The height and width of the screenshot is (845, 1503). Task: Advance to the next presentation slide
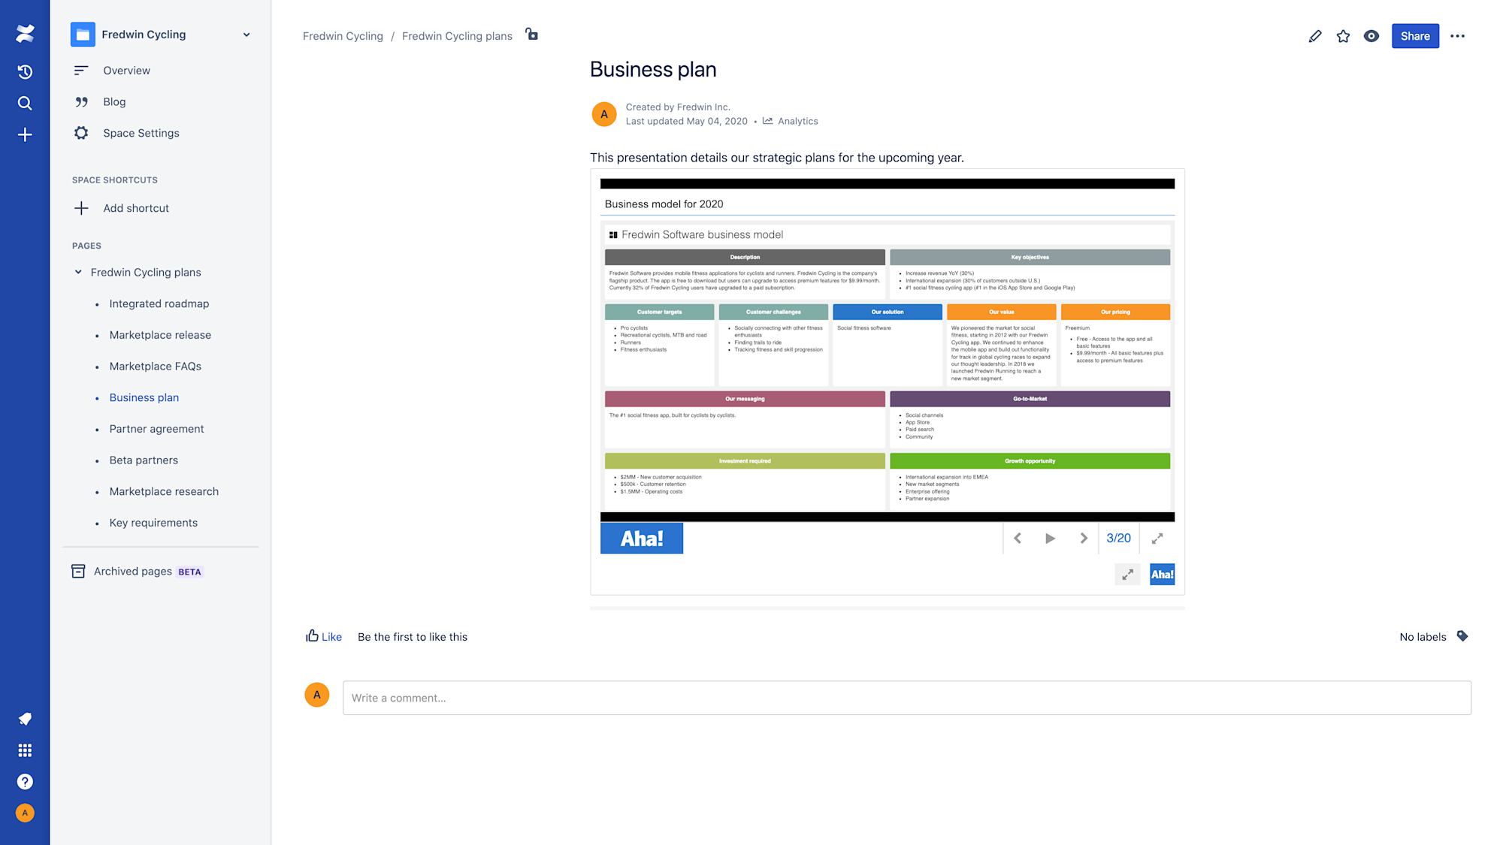pyautogui.click(x=1084, y=538)
